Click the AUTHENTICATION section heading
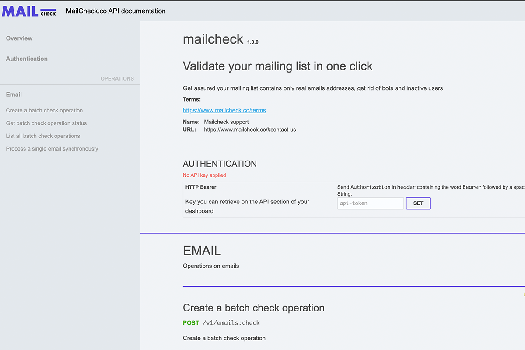Screen dimensions: 525x350 point(220,164)
